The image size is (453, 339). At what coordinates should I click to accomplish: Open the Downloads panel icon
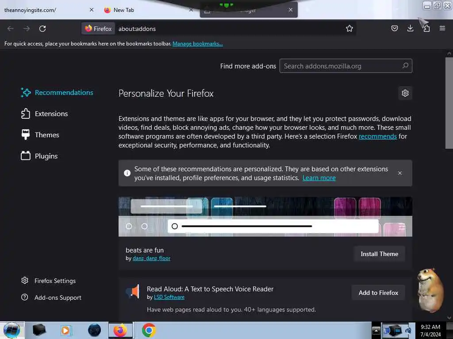pyautogui.click(x=410, y=28)
